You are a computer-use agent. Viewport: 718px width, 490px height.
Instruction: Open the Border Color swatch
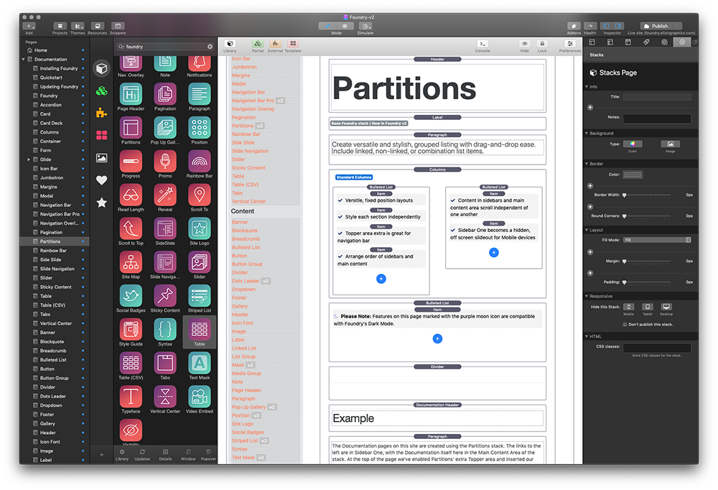633,175
